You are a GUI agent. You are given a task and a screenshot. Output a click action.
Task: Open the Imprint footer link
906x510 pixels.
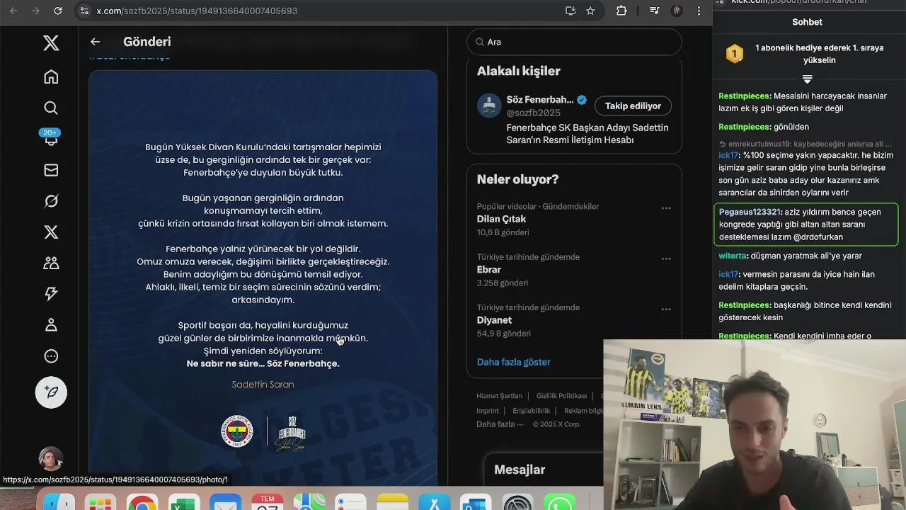coord(488,410)
